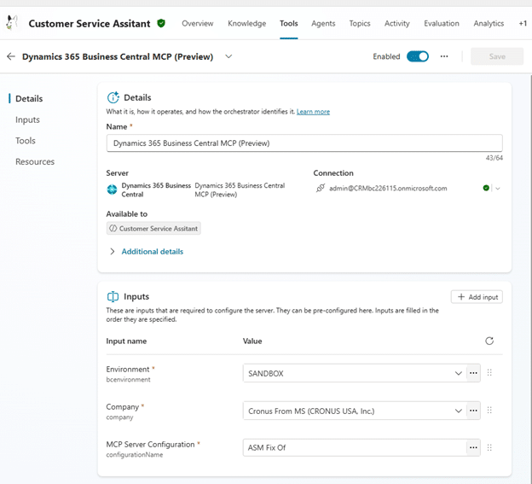Open the chevron next to the MCP title
Screen dimensions: 532x484
point(228,56)
